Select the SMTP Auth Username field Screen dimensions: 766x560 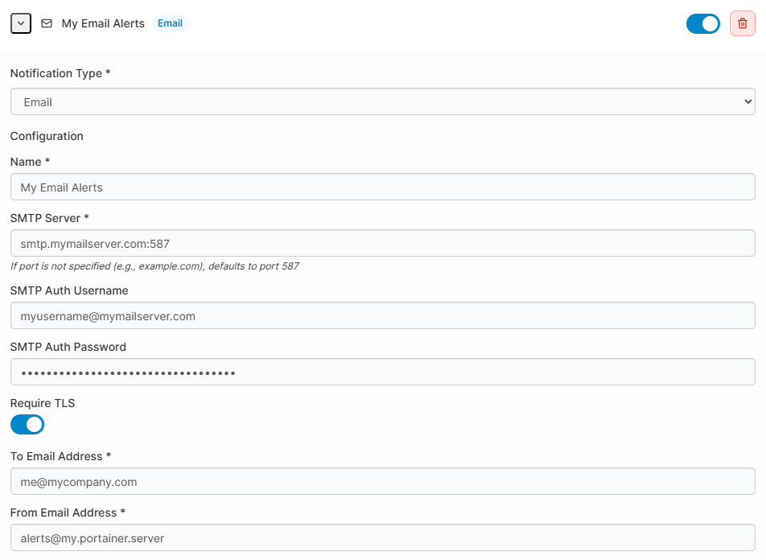tap(382, 316)
